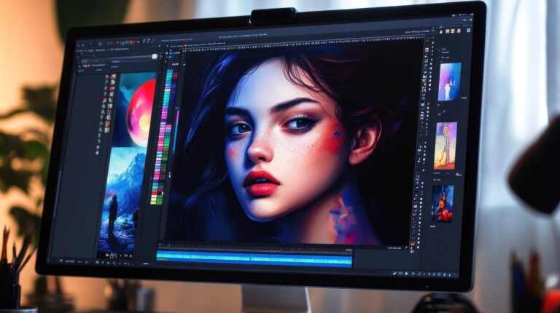Click the blue audio waveform track

[254, 259]
